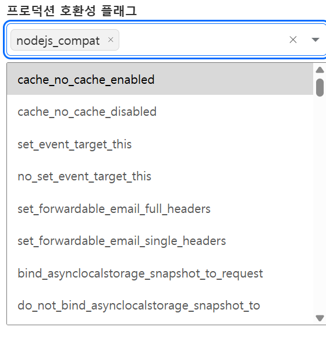Image resolution: width=326 pixels, height=345 pixels.
Task: Select bind_asynclocalstorage_snapshot_to_request flag
Action: point(160,273)
